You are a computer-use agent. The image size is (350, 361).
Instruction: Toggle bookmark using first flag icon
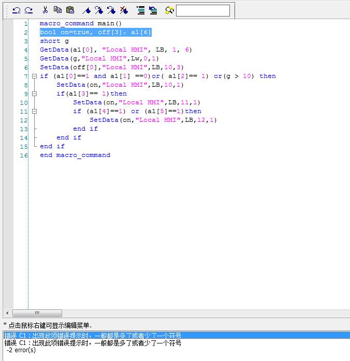click(x=87, y=10)
